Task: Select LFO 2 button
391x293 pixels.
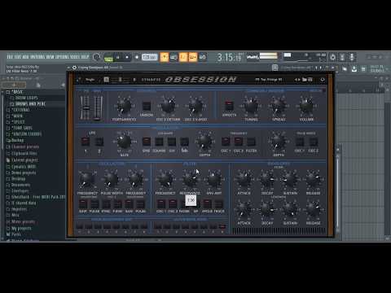Action: click(99, 142)
